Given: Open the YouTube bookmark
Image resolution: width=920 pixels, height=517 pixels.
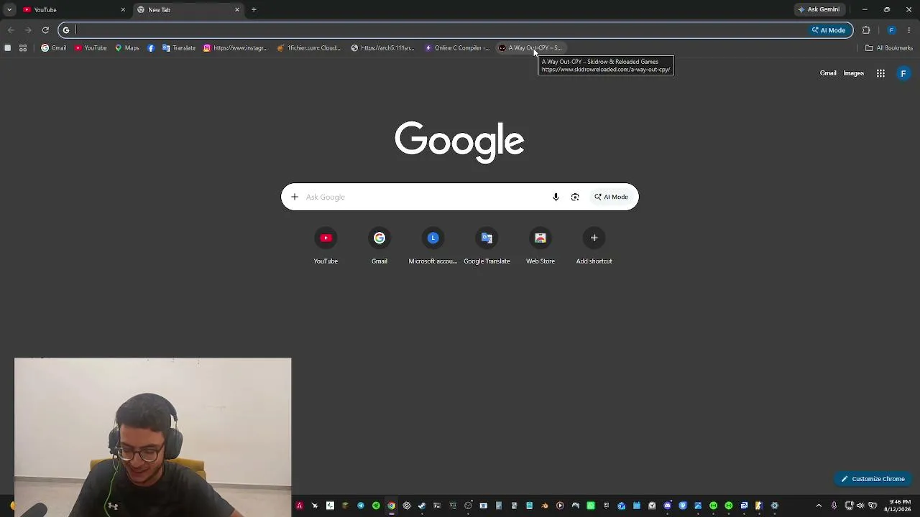Looking at the screenshot, I should coord(91,48).
